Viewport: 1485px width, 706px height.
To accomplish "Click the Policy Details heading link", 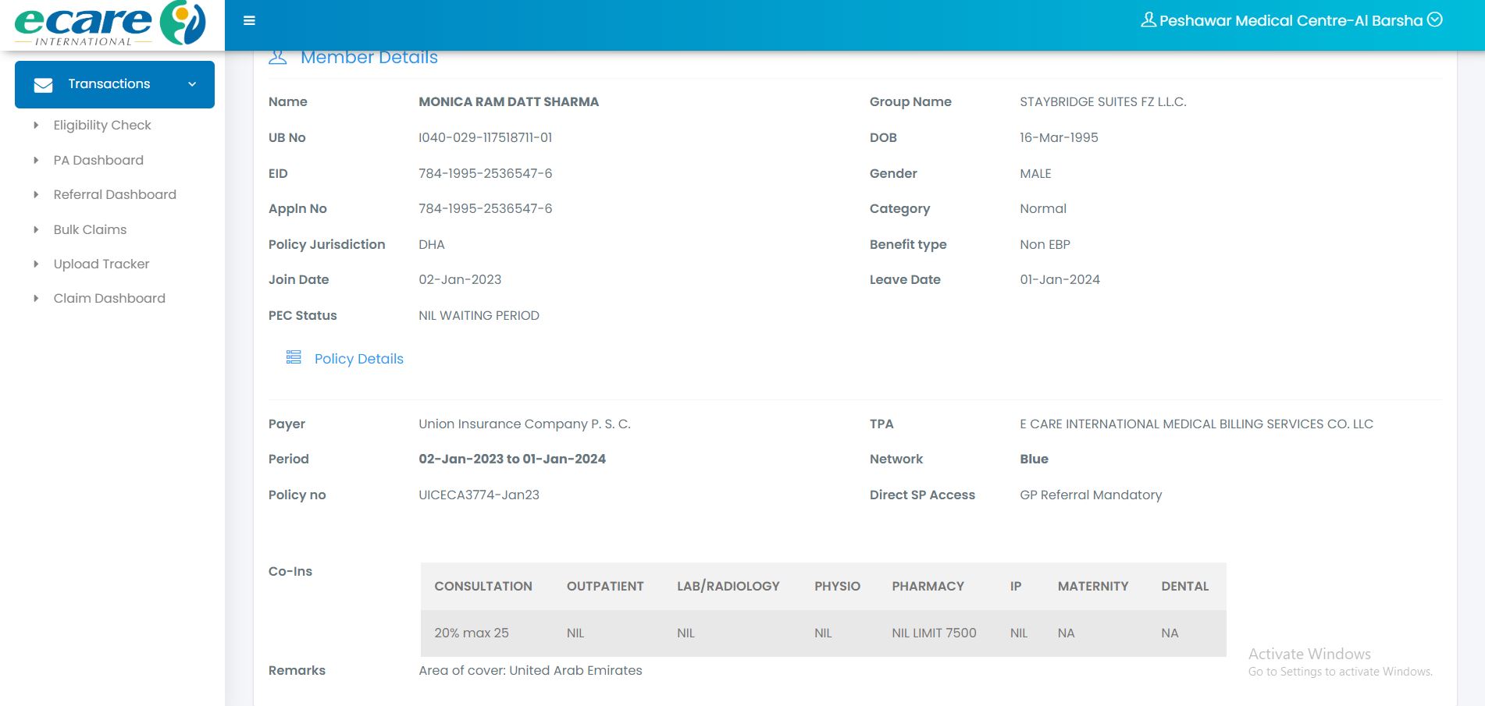I will coord(358,359).
